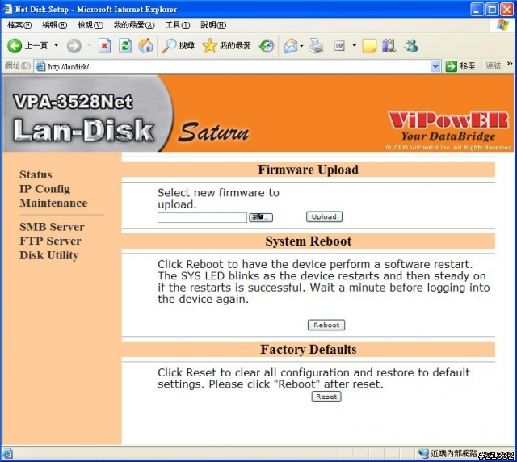This screenshot has width=517, height=462.
Task: Open the Messenger people icon
Action: coord(411,46)
